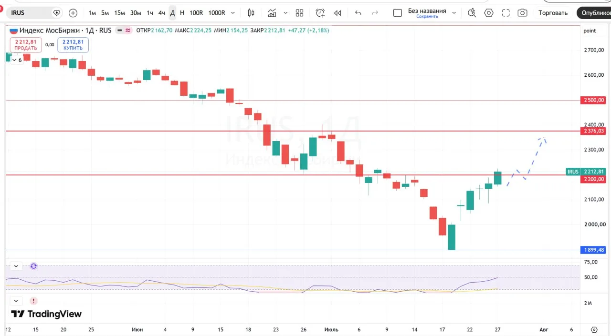611x336 pixels.
Task: Add symbol to compare plus icon
Action: 73,13
